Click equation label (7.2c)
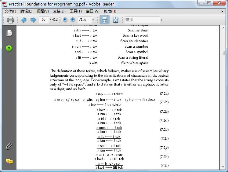This screenshot has width=228, height=172. coord(164,112)
